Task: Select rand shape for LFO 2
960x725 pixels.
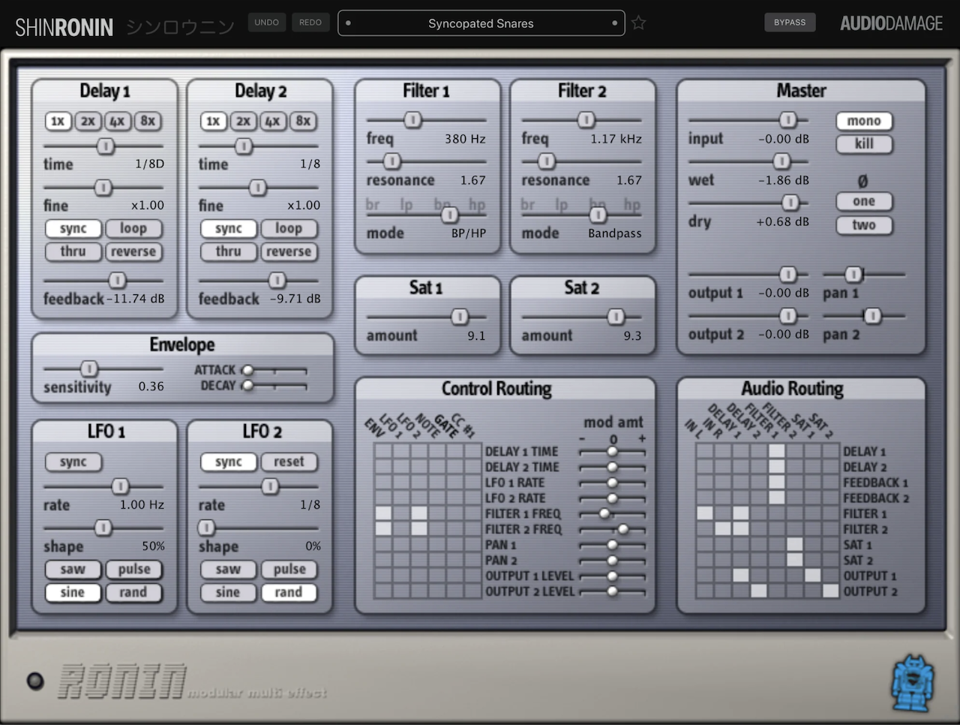Action: (x=289, y=592)
